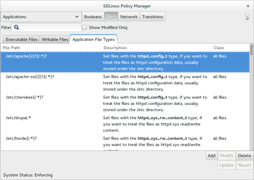Select the Application File Types tab
The height and width of the screenshot is (180, 254).
[x=94, y=39]
